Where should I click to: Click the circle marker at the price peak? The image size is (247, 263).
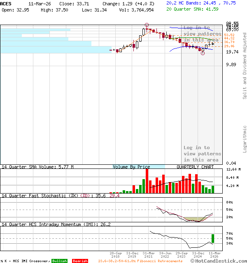pyautogui.click(x=147, y=25)
